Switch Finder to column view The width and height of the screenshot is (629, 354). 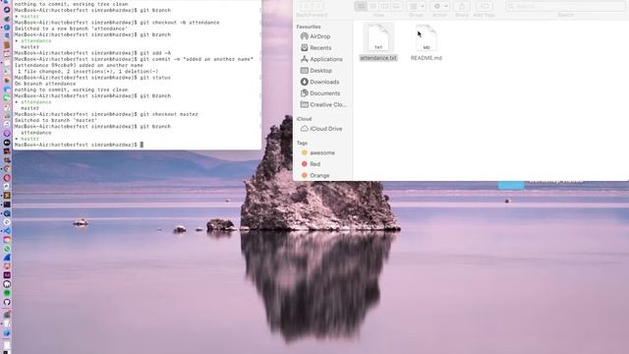pos(384,6)
